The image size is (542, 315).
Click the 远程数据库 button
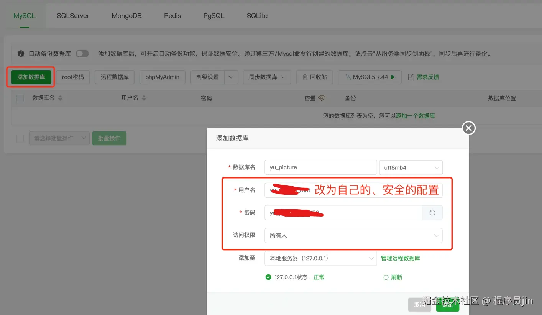pyautogui.click(x=115, y=77)
